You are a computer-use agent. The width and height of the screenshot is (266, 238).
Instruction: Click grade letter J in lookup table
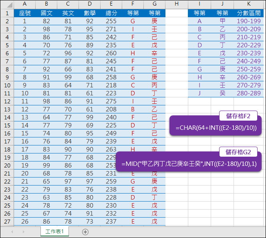199,93
